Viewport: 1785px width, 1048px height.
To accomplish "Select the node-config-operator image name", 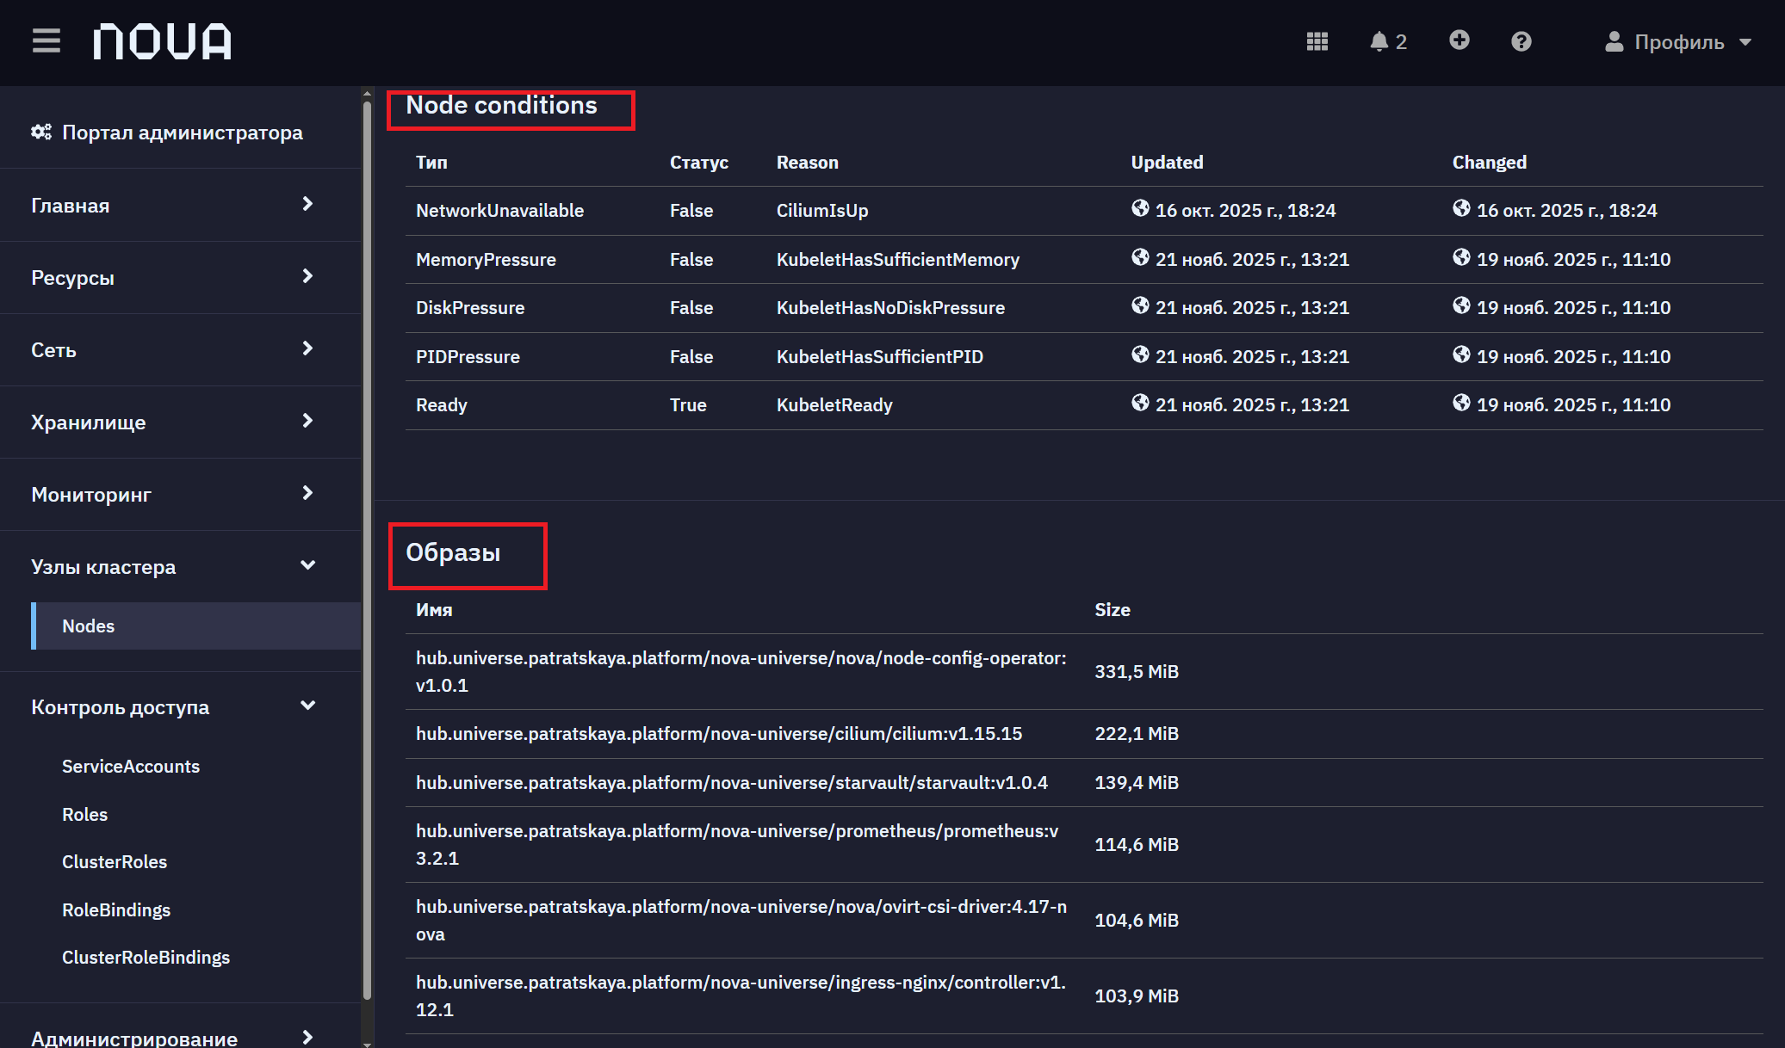I will (x=741, y=671).
